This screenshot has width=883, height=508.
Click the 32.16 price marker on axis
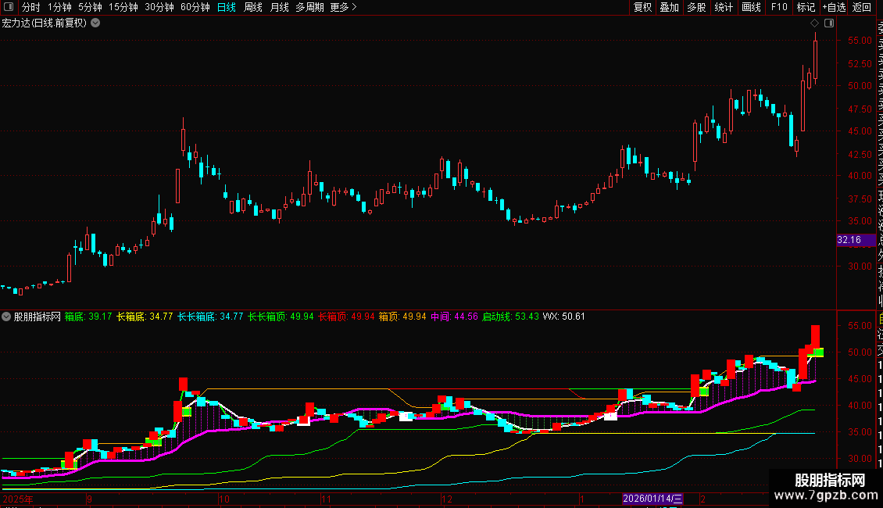pyautogui.click(x=848, y=241)
